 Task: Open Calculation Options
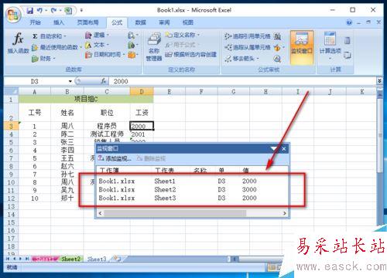[330, 46]
